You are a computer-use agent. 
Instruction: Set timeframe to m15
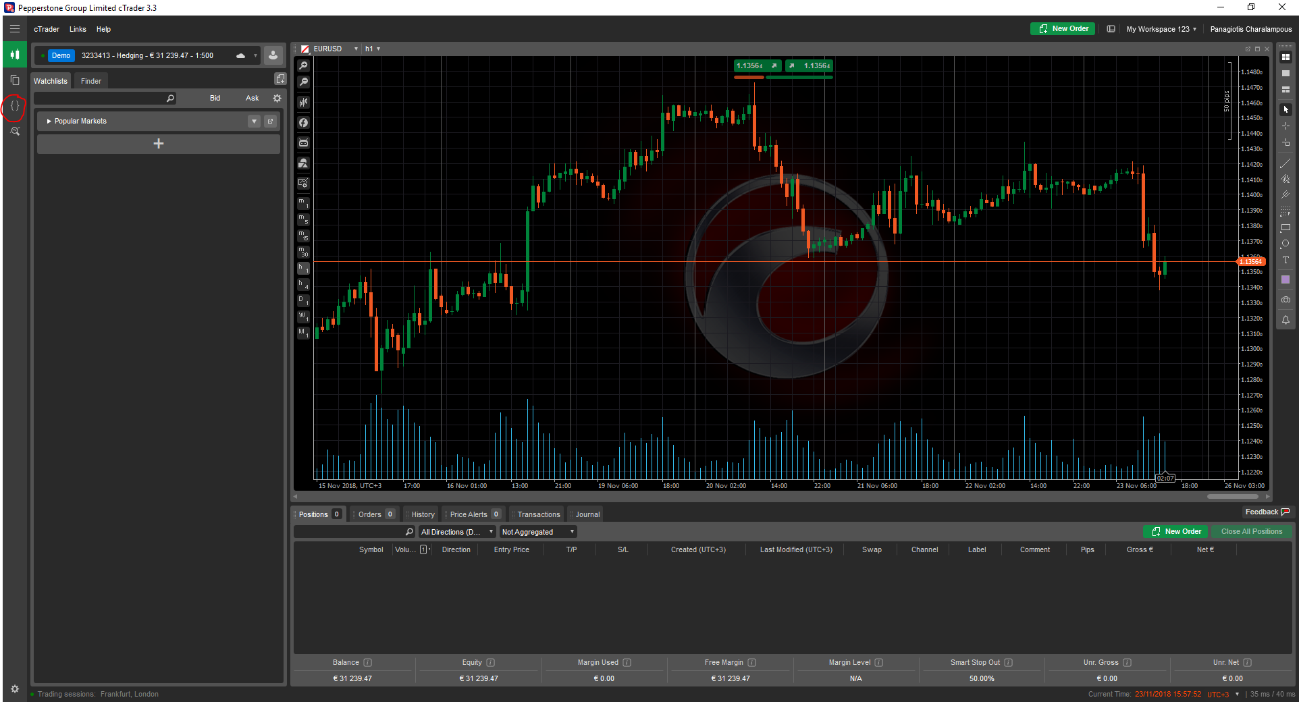tap(304, 236)
